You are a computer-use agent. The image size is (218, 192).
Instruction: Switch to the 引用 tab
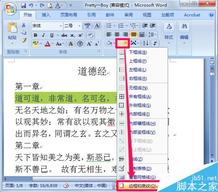(92, 15)
